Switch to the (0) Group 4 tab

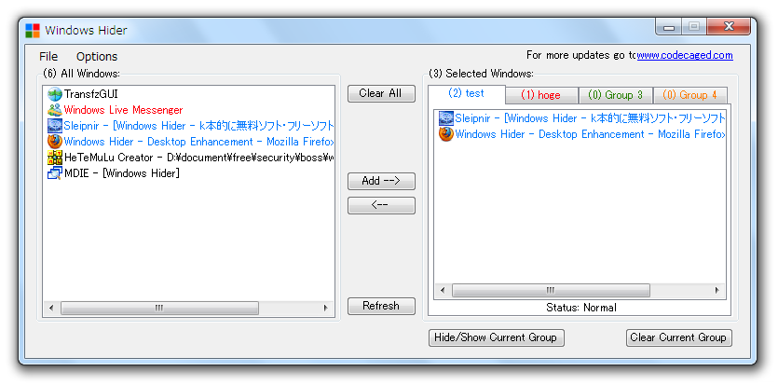(x=690, y=95)
